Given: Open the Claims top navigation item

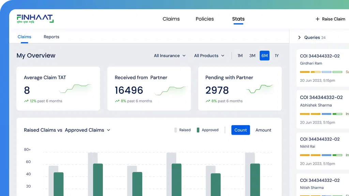Looking at the screenshot, I should 171,19.
